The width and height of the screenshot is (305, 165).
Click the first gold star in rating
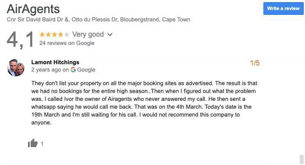[42, 34]
